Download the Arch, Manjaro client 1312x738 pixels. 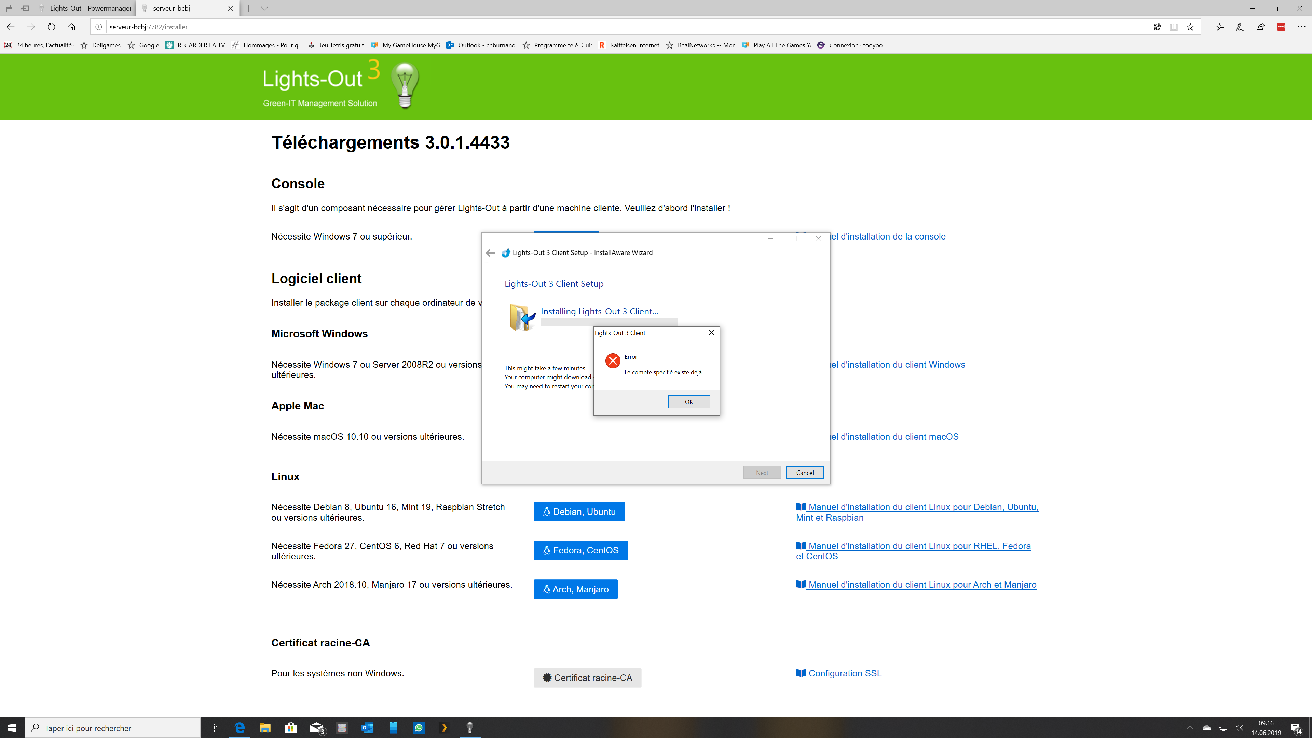point(575,589)
